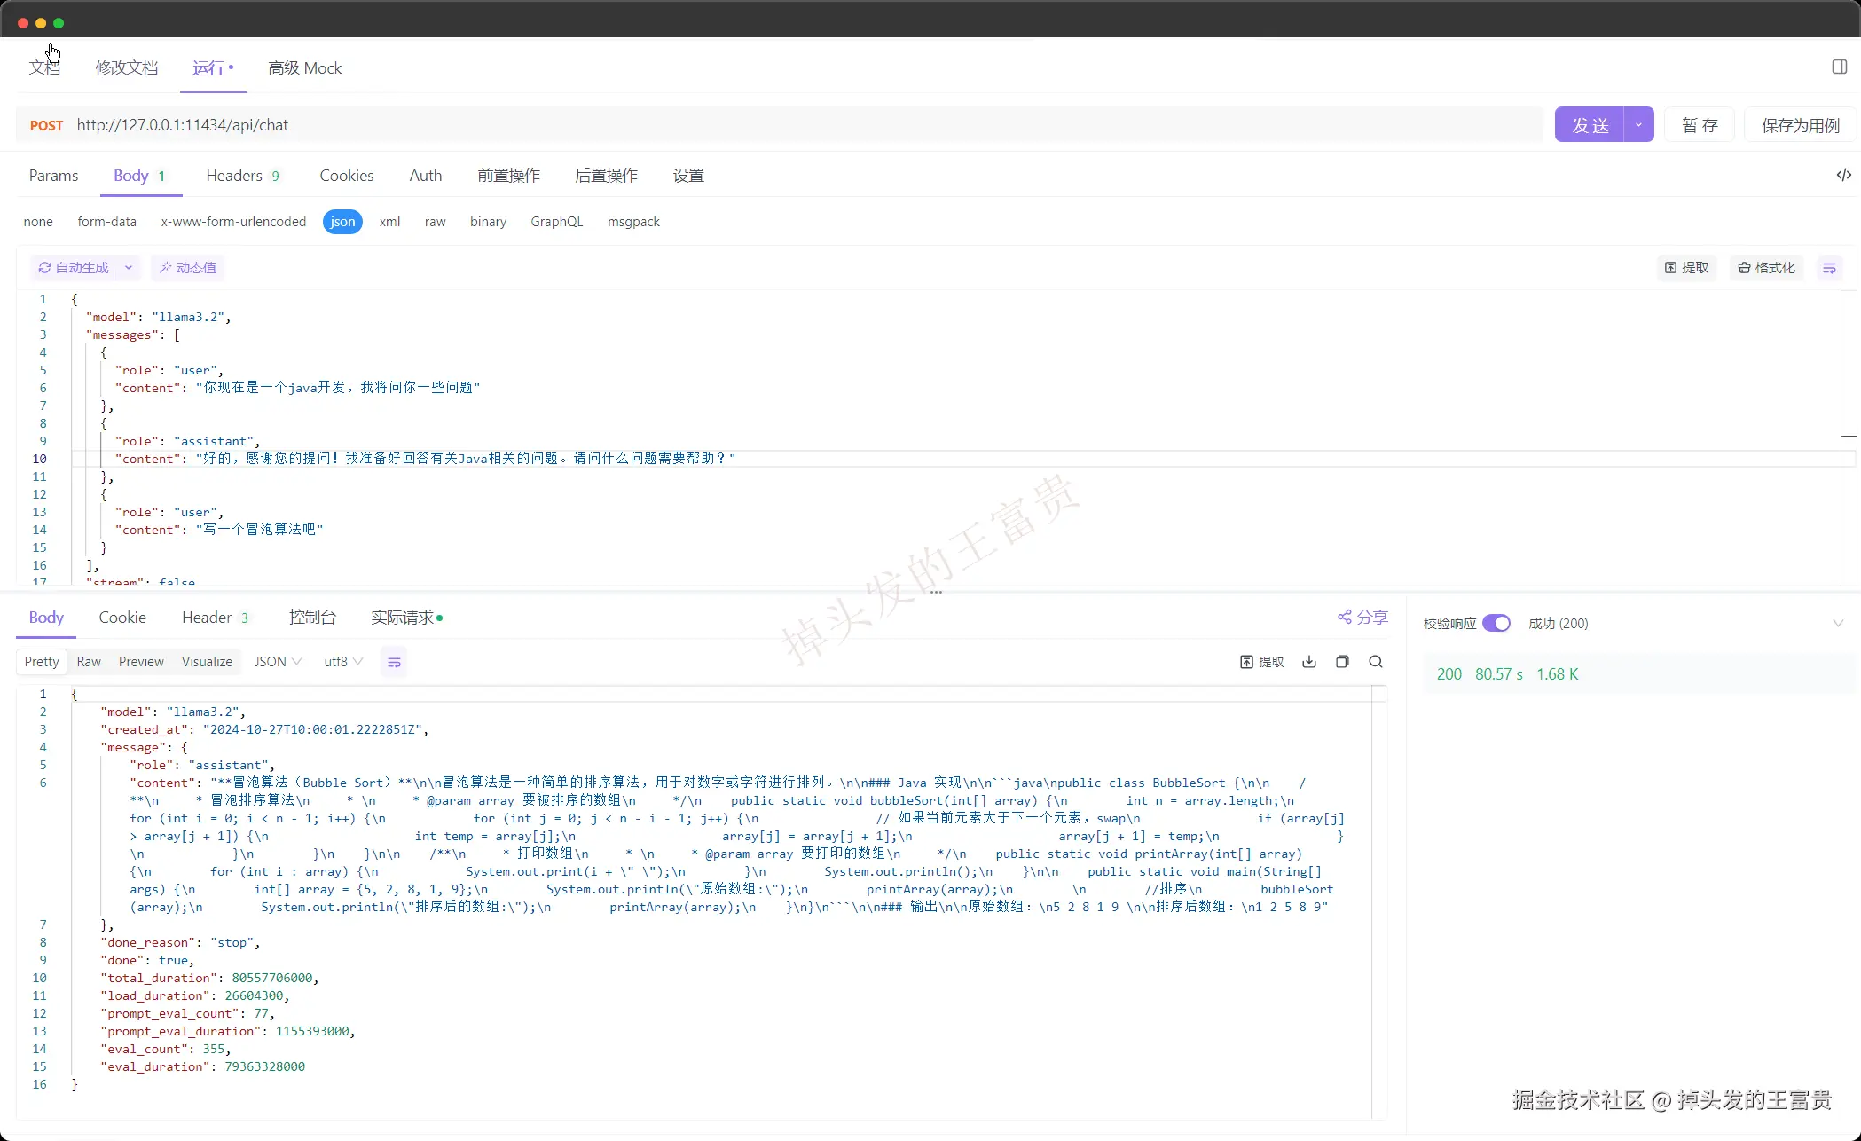1861x1141 pixels.
Task: Click the response word-wrap icon
Action: tap(394, 662)
